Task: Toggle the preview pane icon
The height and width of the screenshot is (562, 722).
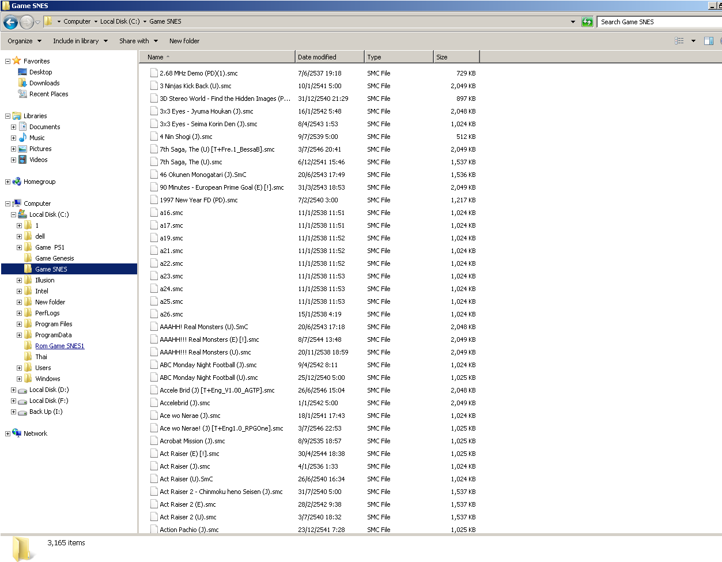Action: 709,41
